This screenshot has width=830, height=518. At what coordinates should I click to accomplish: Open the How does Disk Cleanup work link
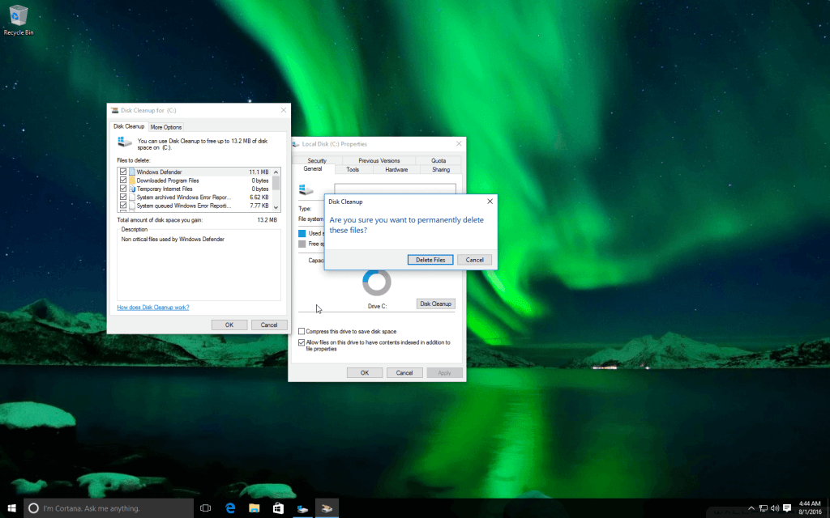tap(154, 307)
